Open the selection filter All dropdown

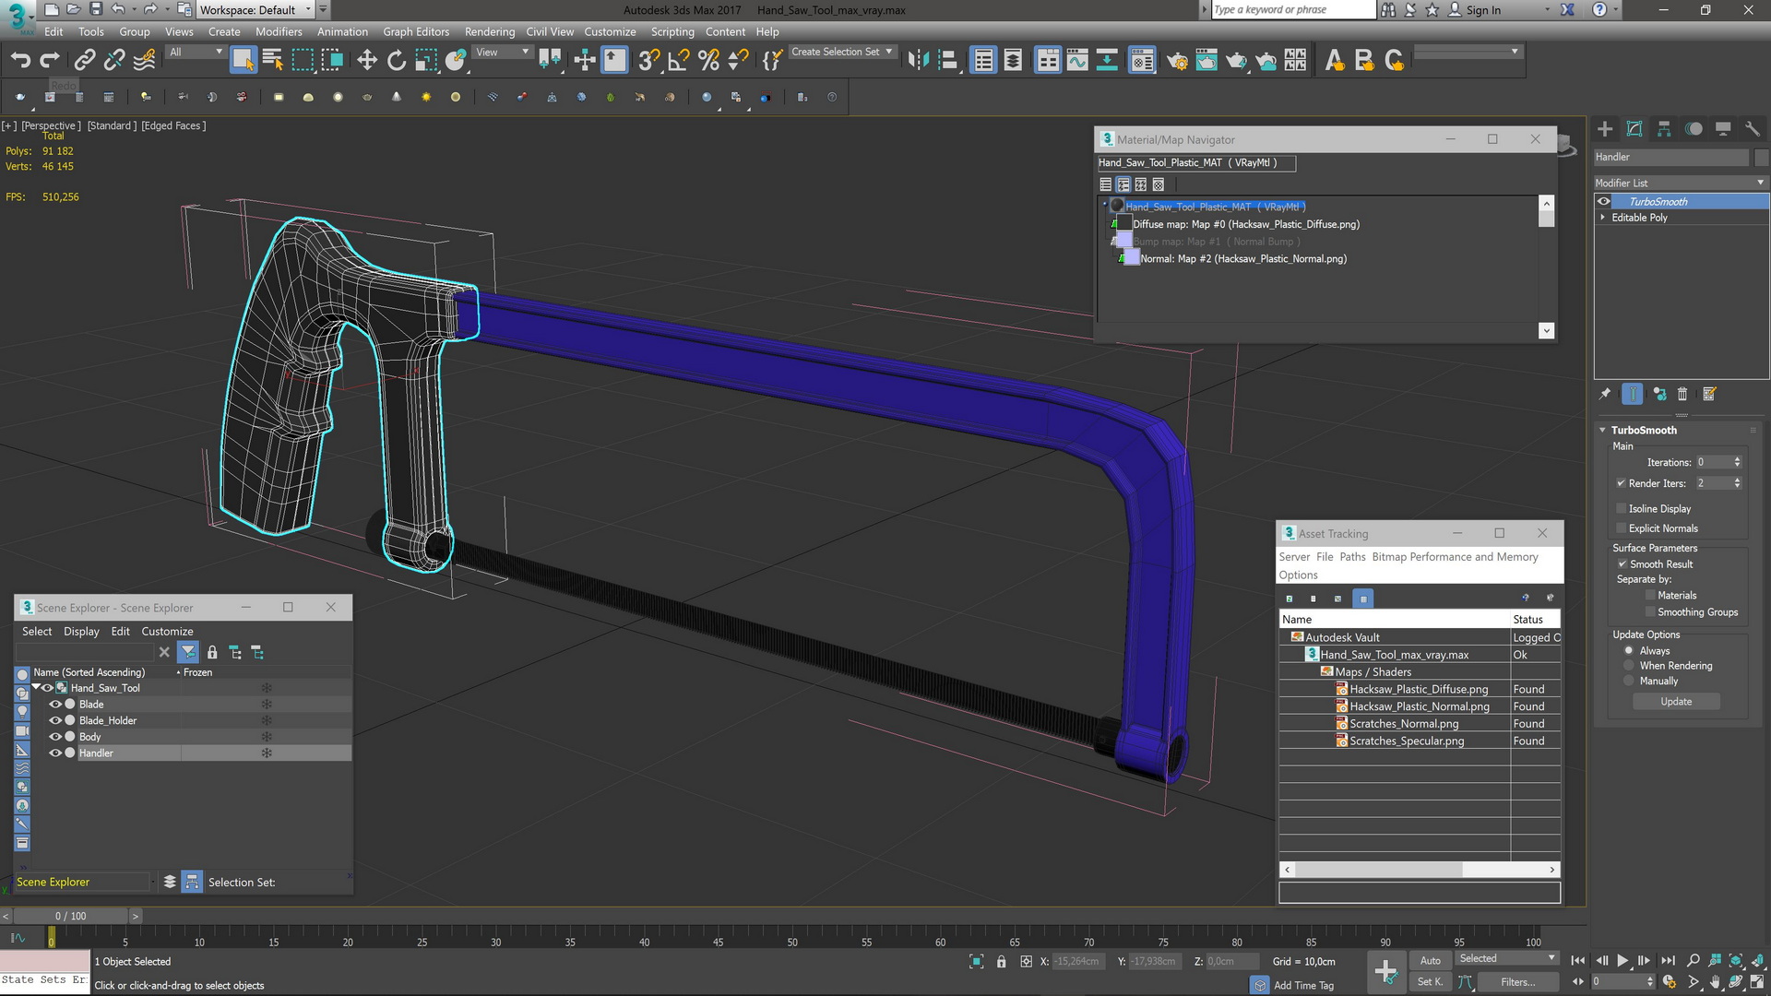196,53
